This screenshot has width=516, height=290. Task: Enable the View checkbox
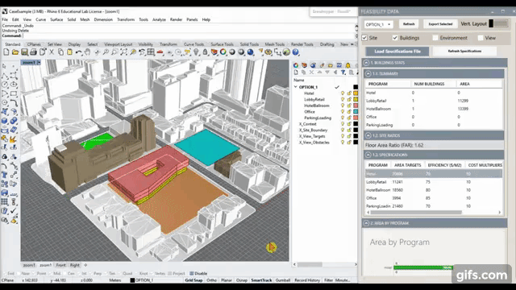tap(481, 38)
